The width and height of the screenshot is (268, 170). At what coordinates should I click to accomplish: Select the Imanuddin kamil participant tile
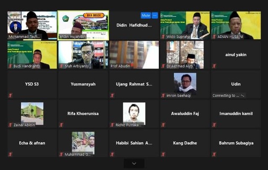coord(236,114)
